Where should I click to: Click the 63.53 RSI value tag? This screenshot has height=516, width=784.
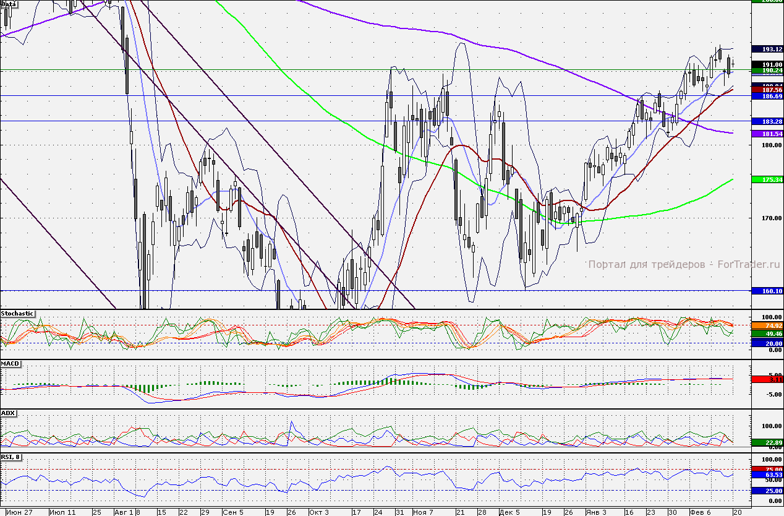767,475
